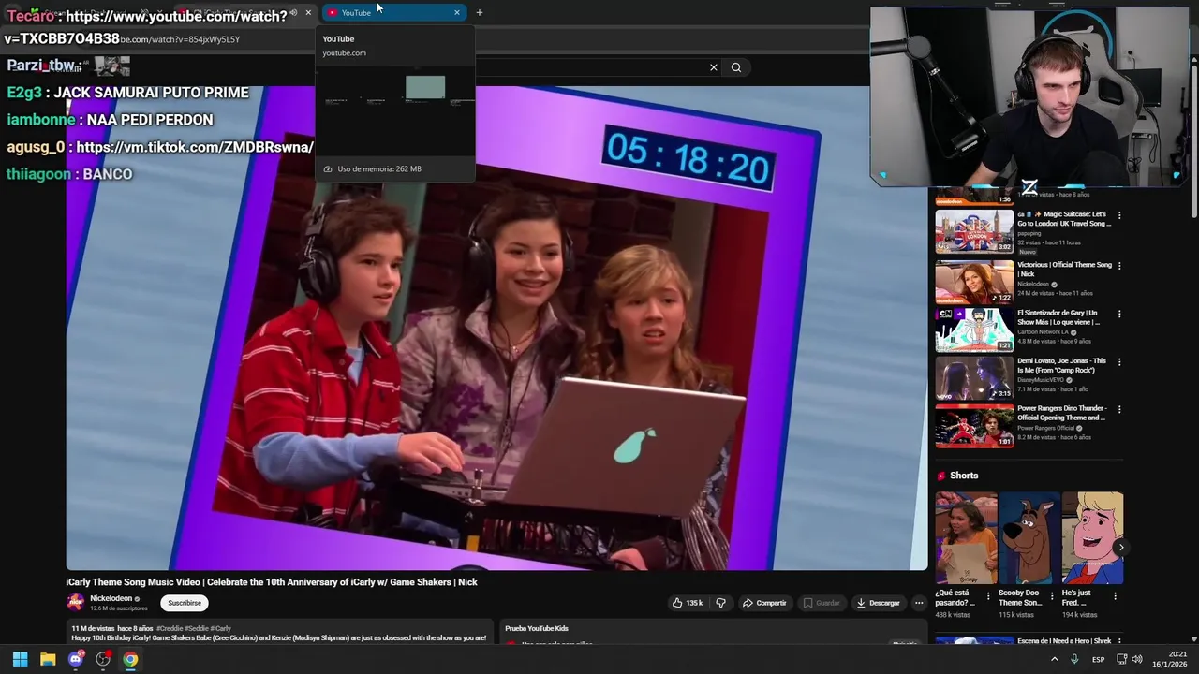Click the iCarly video player area
The width and height of the screenshot is (1199, 674).
point(496,328)
